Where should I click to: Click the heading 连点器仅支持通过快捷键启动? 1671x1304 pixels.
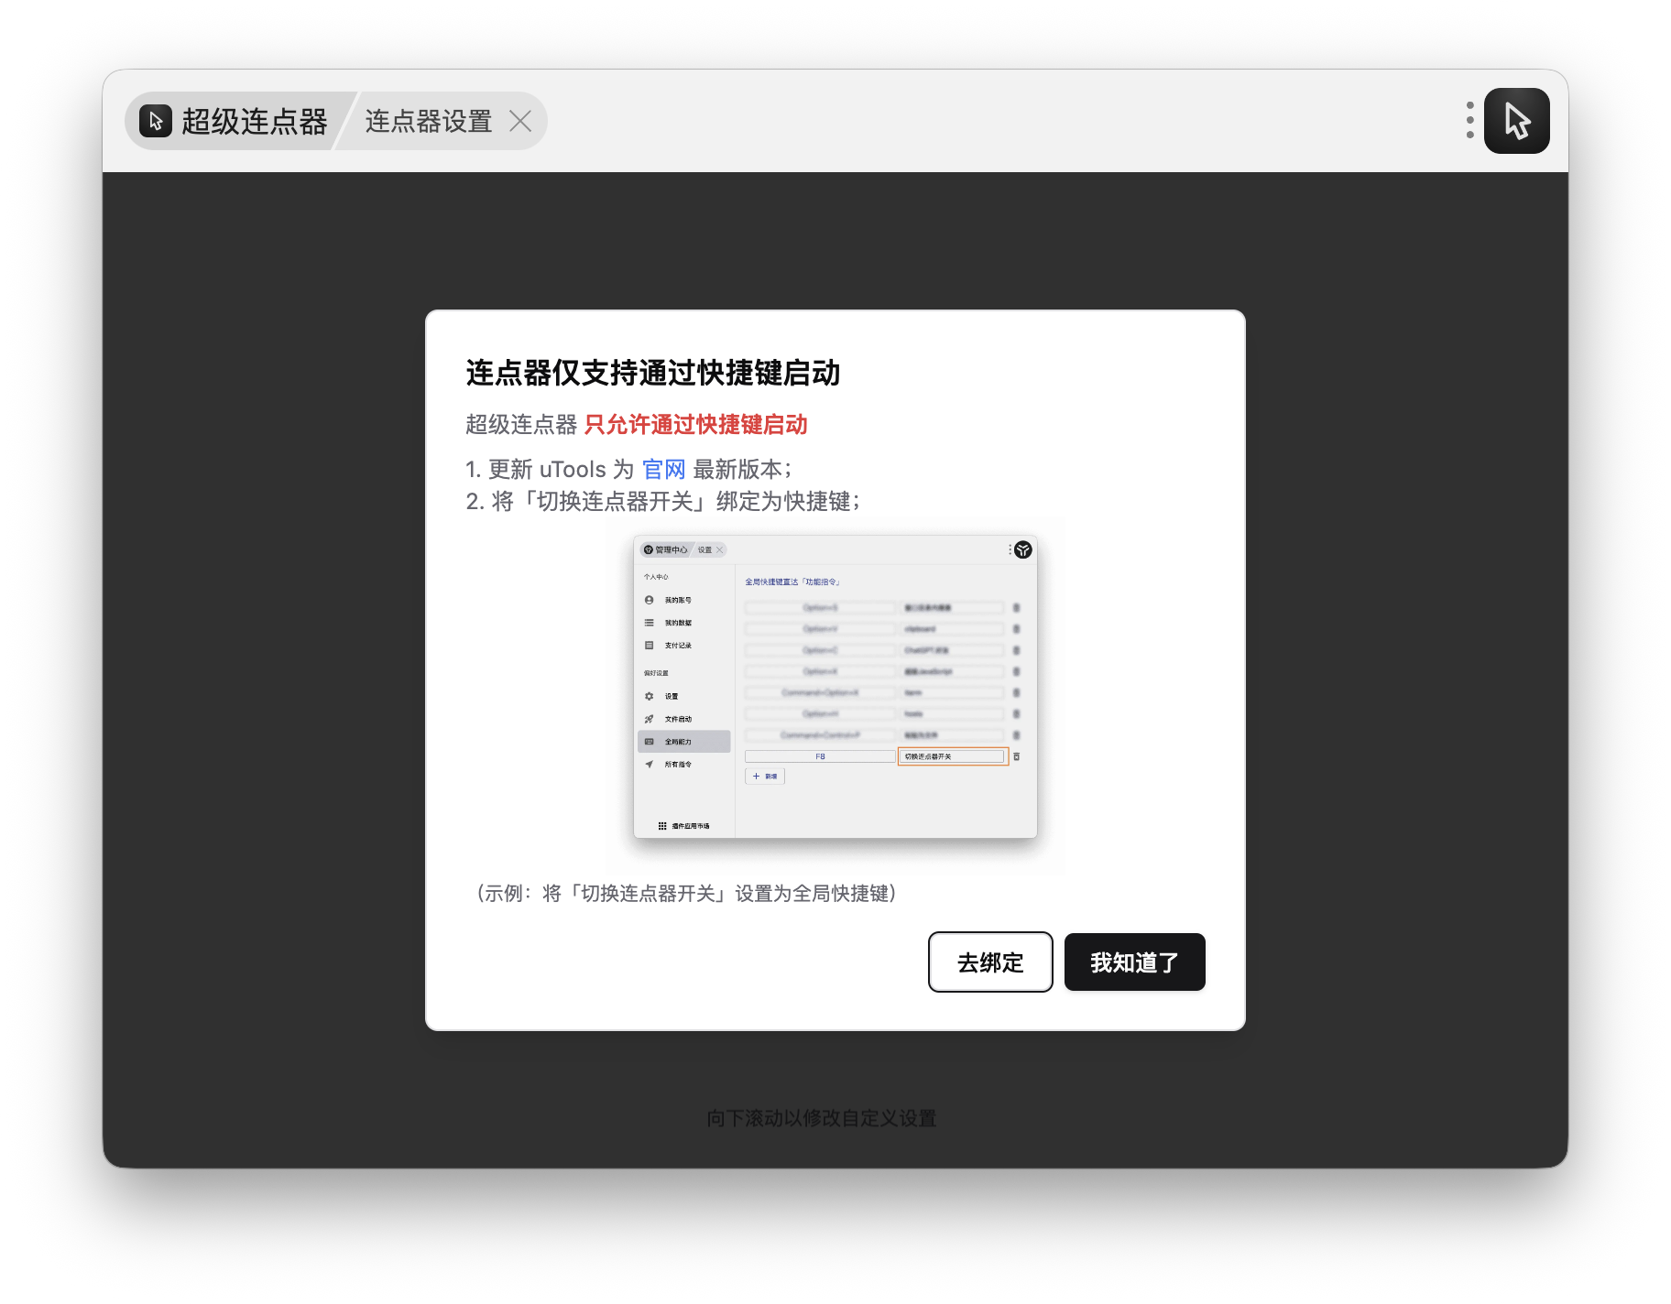click(652, 373)
